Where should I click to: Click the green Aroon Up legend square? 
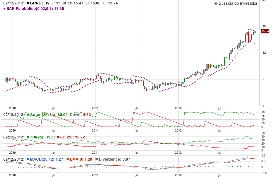point(28,115)
